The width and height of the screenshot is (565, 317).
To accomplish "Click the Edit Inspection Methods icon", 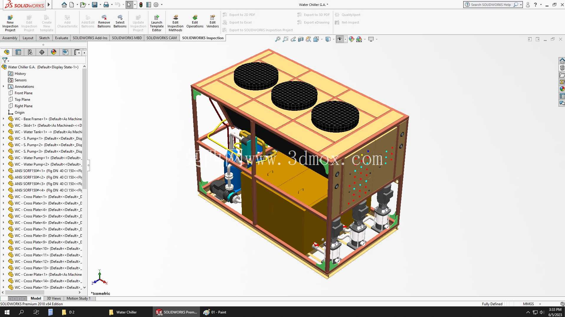I will [175, 23].
